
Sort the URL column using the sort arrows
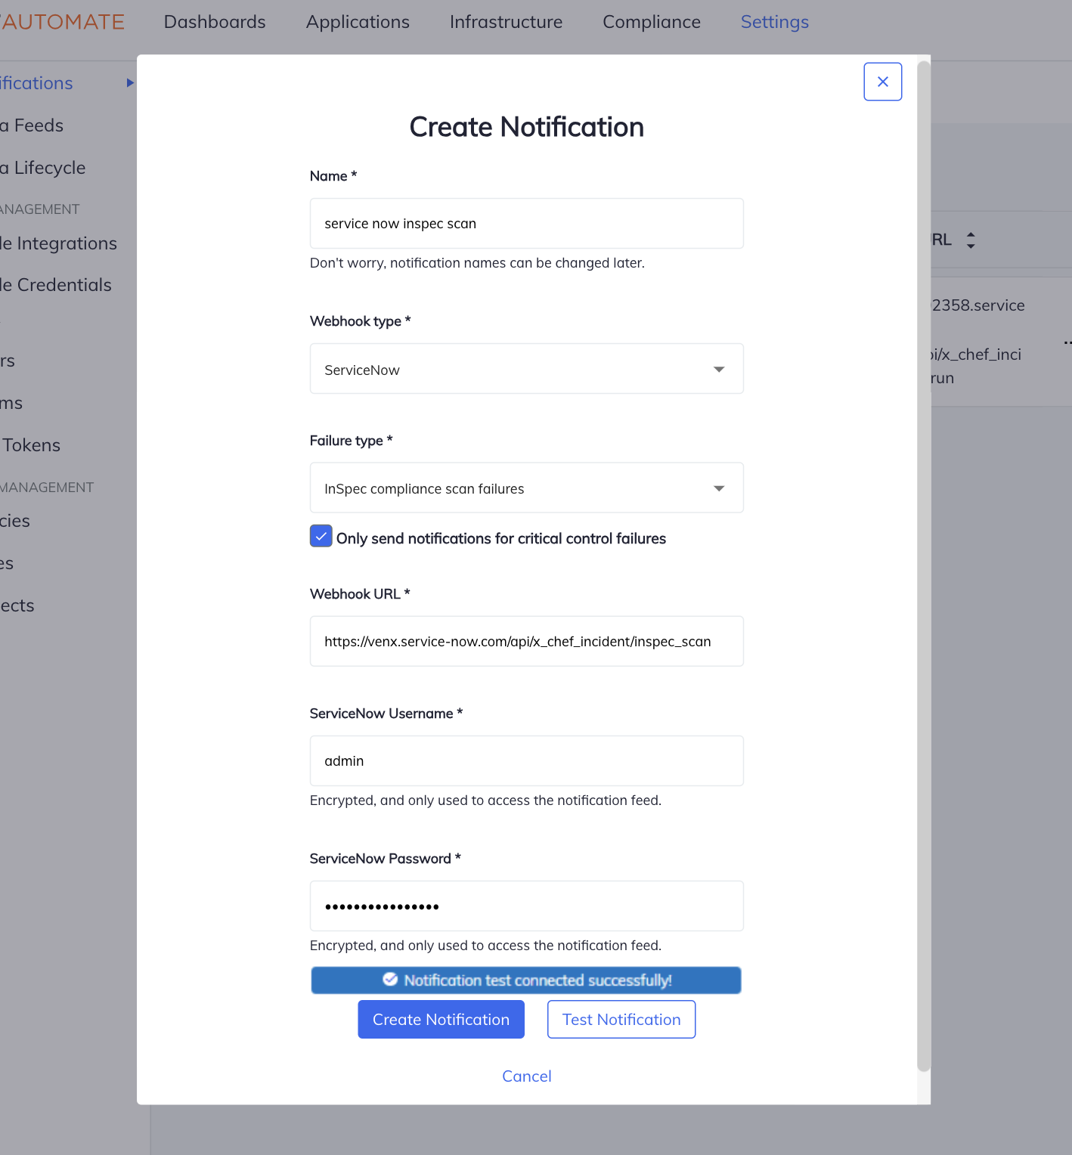(971, 240)
